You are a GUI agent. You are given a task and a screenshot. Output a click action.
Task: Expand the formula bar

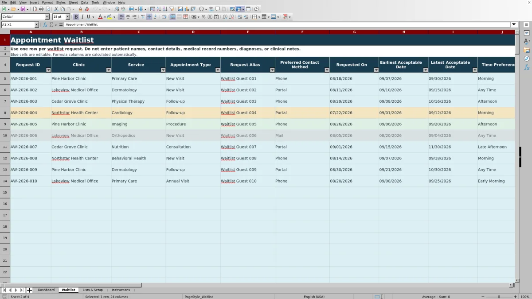pos(514,25)
